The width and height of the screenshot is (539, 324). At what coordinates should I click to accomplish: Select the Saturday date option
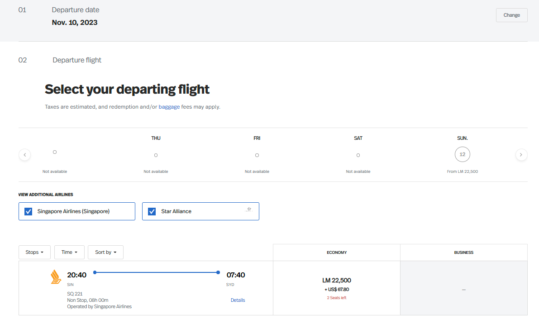[x=358, y=155]
